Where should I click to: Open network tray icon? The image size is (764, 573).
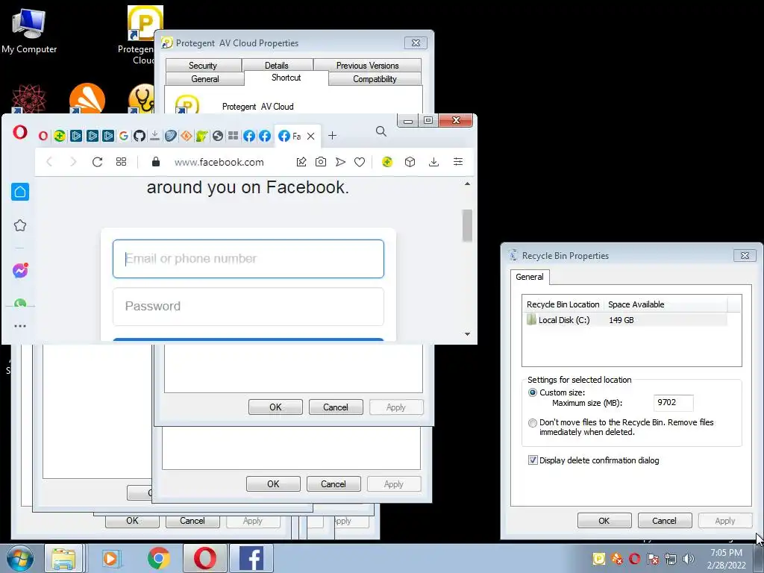671,559
